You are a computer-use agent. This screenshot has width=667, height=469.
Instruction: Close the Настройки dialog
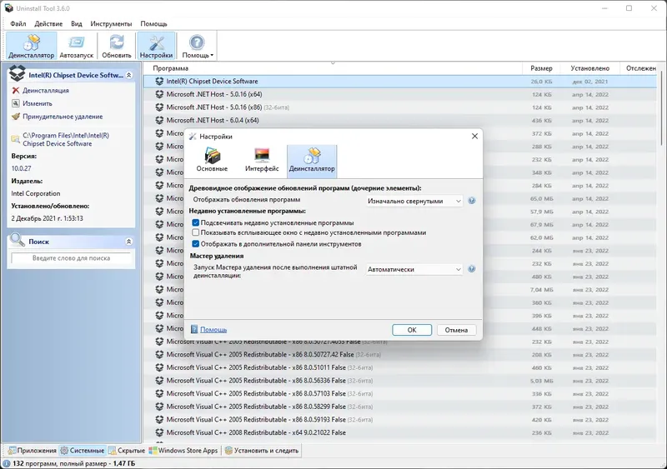pyautogui.click(x=474, y=136)
